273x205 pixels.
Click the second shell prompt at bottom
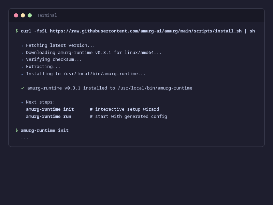16,130
